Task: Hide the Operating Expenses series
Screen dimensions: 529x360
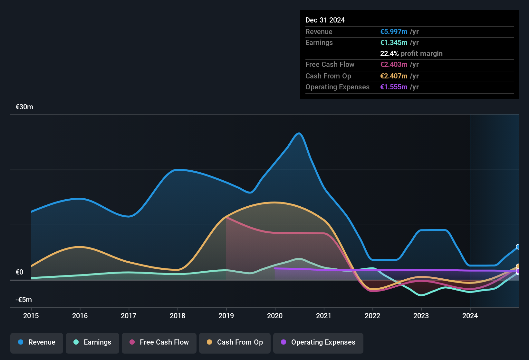Action: 318,342
